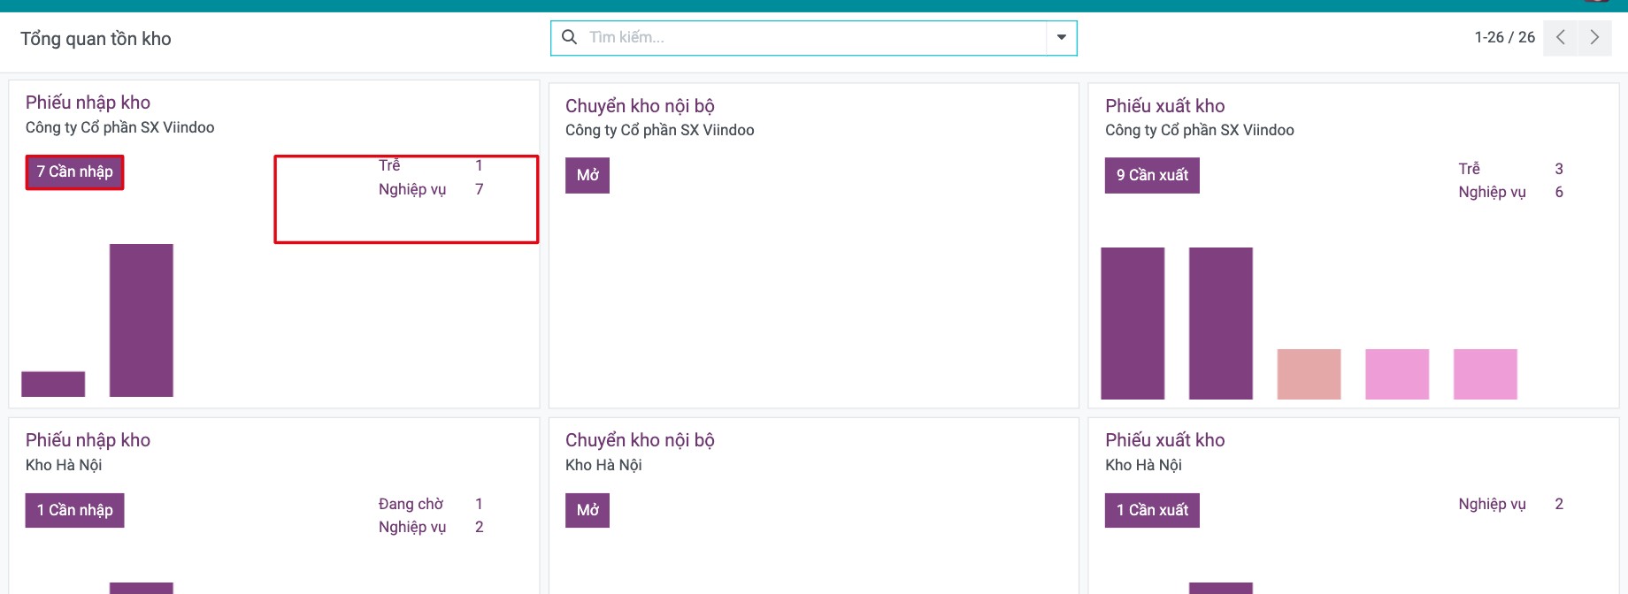Image resolution: width=1628 pixels, height=594 pixels.
Task: Open the search options dropdown arrow
Action: [1062, 38]
